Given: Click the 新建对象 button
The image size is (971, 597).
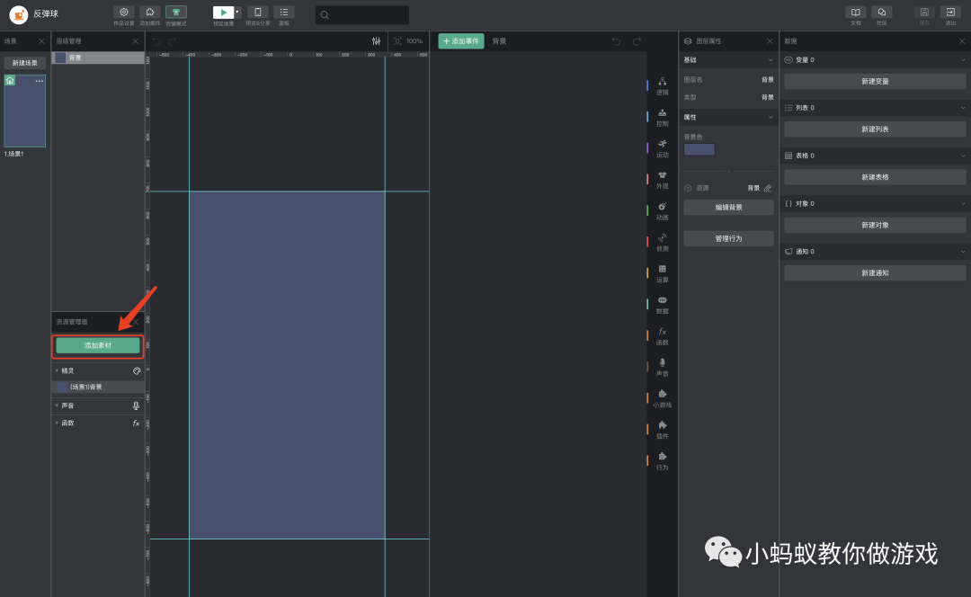Looking at the screenshot, I should [875, 225].
